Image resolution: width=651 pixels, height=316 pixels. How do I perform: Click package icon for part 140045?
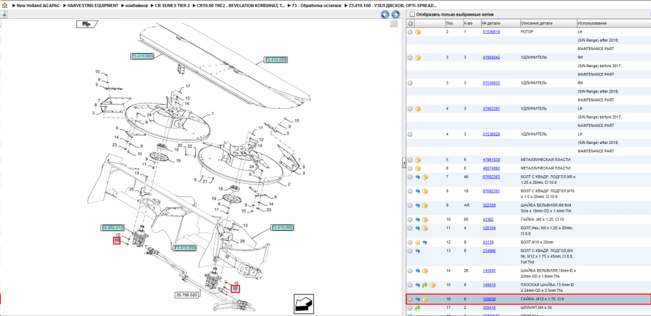tap(424, 270)
